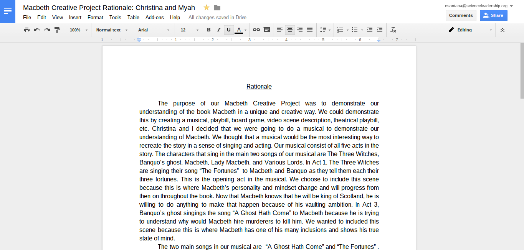Open the numbered list tool
The width and height of the screenshot is (524, 250).
click(340, 30)
